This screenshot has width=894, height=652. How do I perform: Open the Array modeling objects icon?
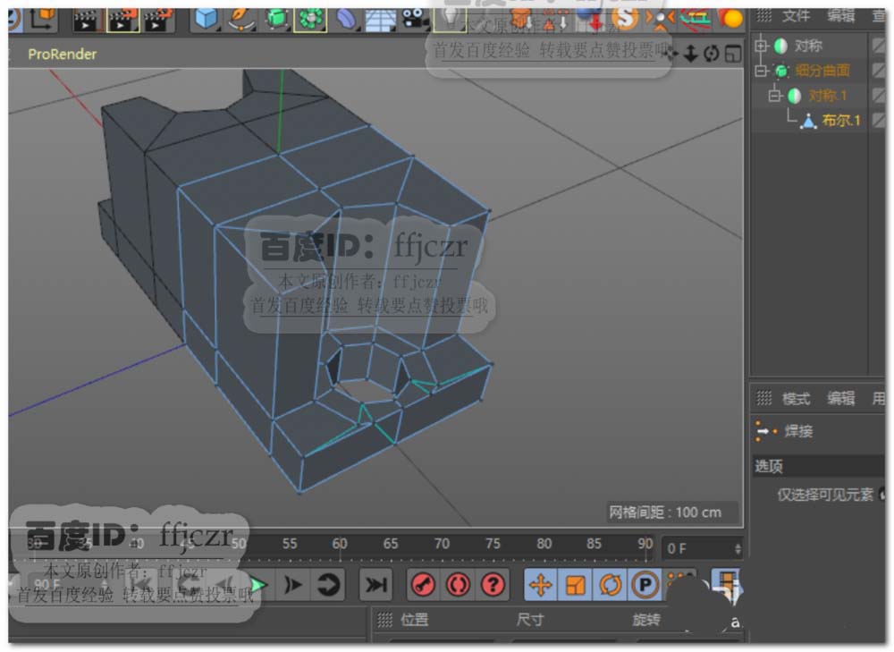point(310,20)
